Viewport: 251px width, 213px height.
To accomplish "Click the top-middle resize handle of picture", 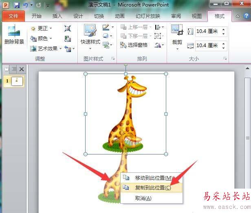I will point(126,74).
